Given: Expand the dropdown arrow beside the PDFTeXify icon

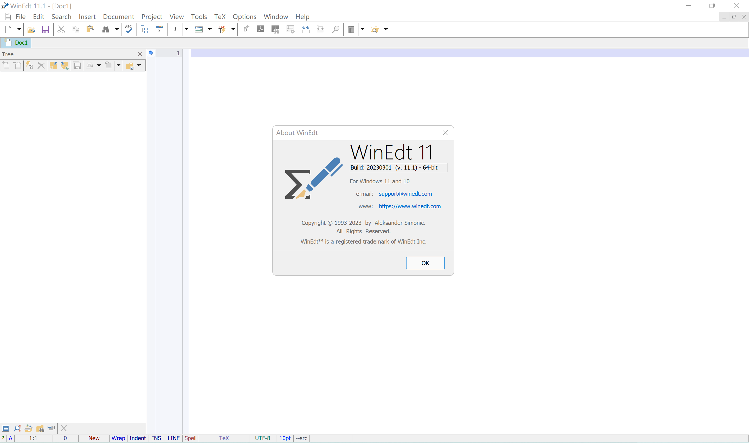Looking at the screenshot, I should [233, 29].
